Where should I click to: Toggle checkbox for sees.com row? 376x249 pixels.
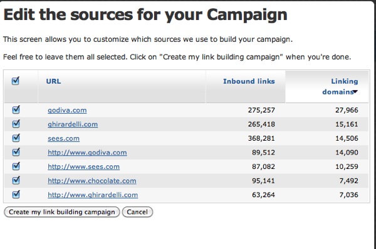click(x=16, y=138)
